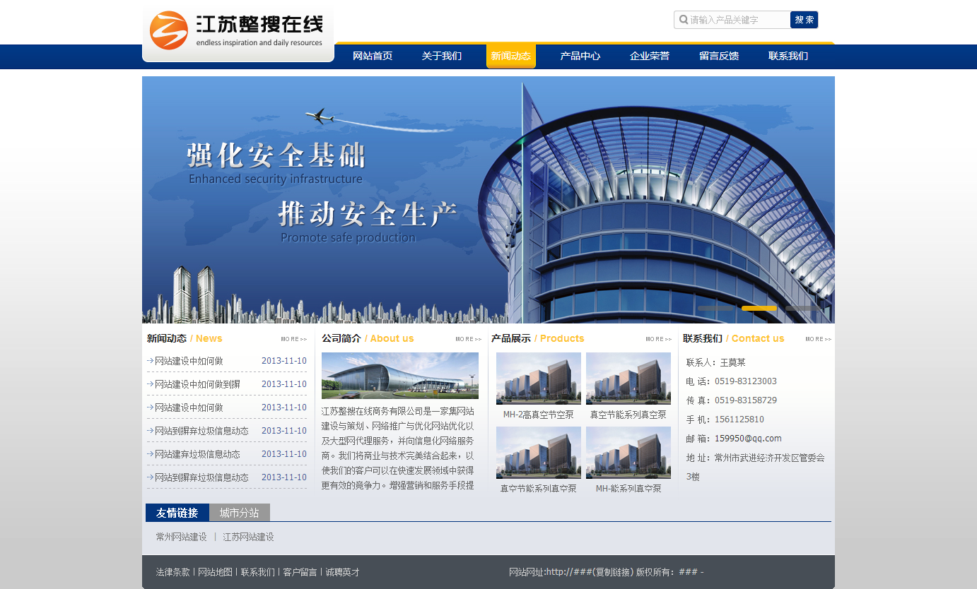Go to the 产品中心 navigation item

(x=580, y=56)
